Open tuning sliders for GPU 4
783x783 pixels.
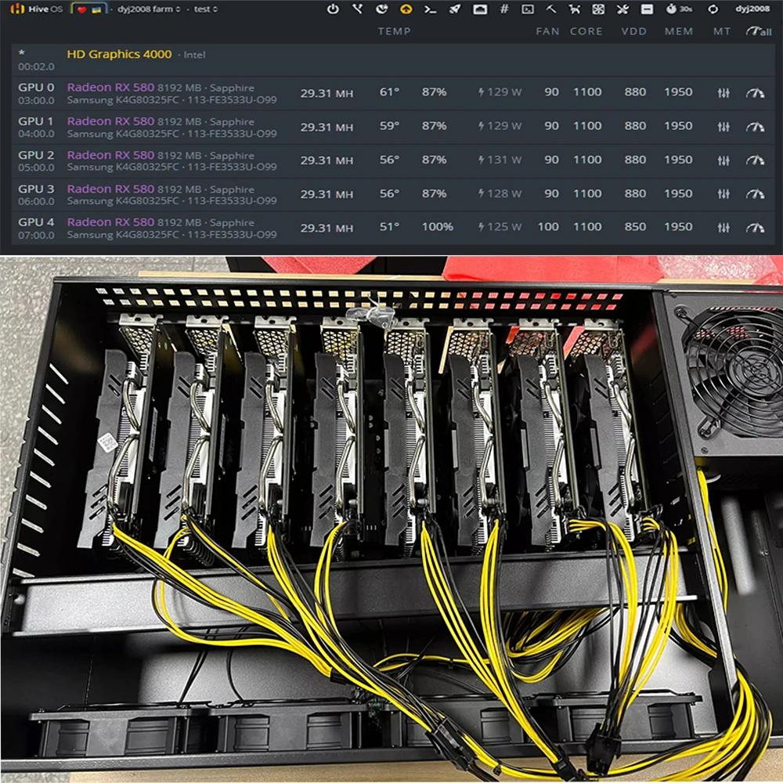point(723,228)
